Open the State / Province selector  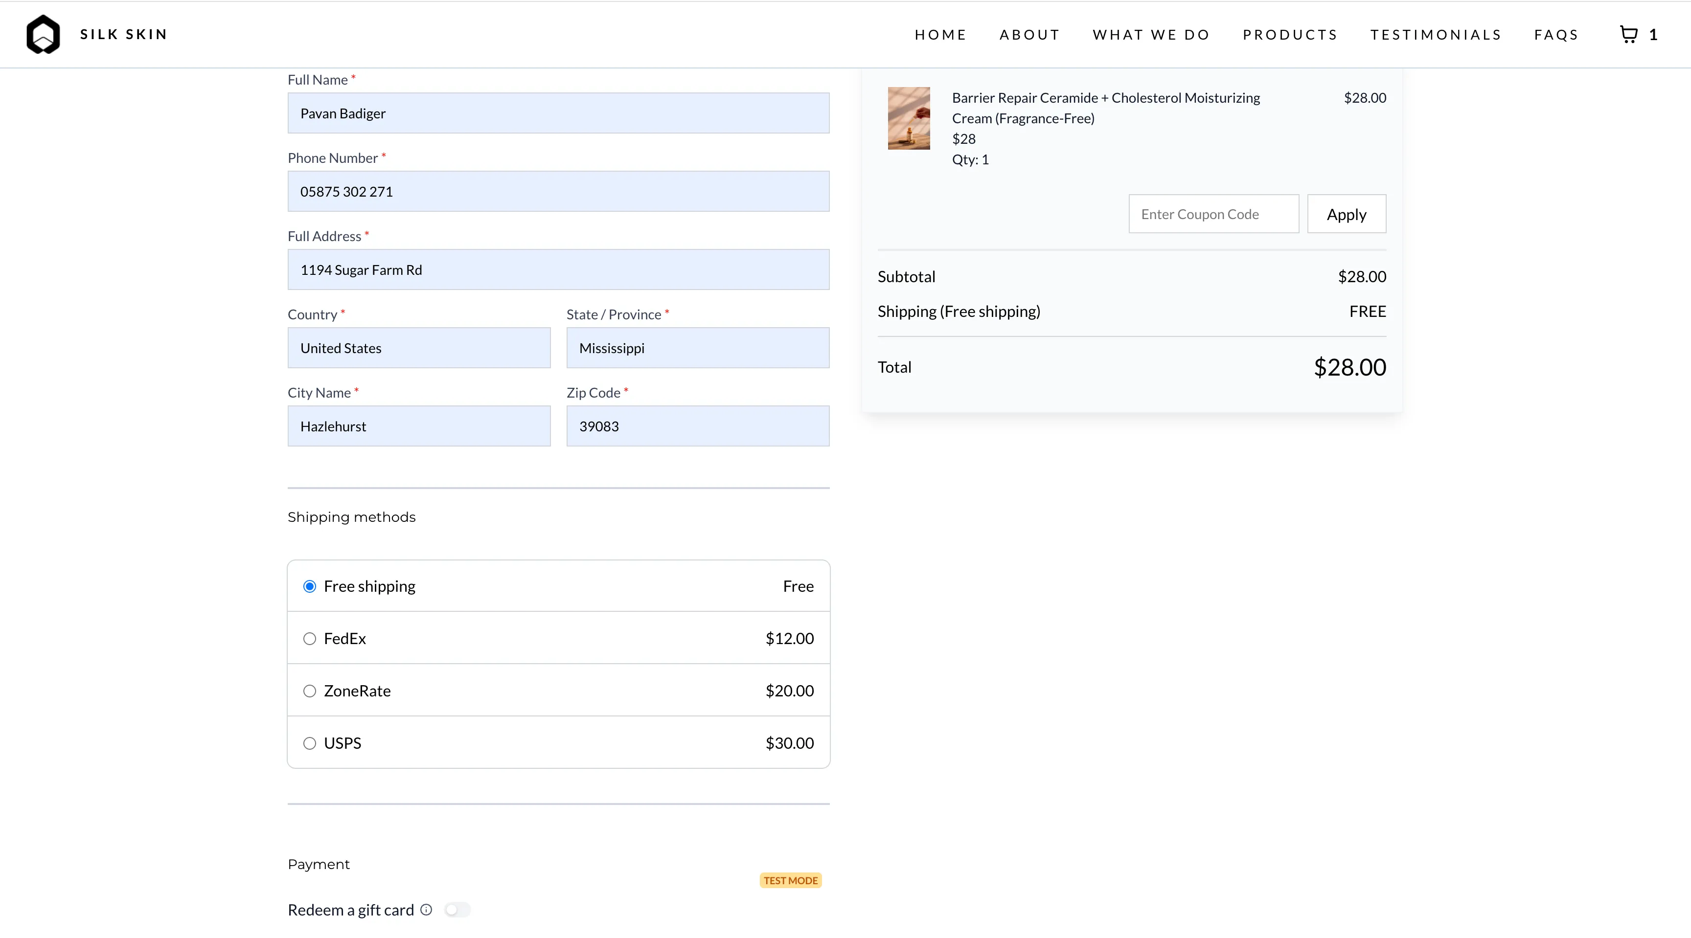click(697, 348)
